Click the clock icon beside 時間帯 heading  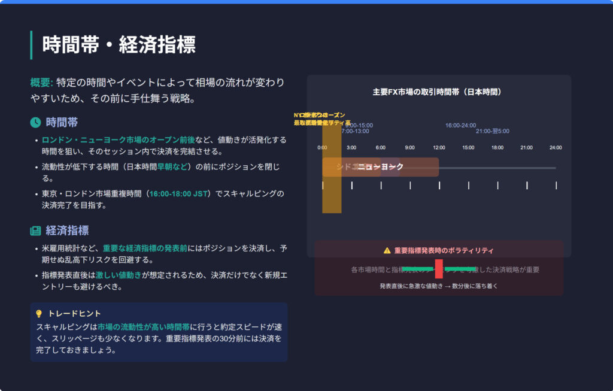(x=35, y=123)
